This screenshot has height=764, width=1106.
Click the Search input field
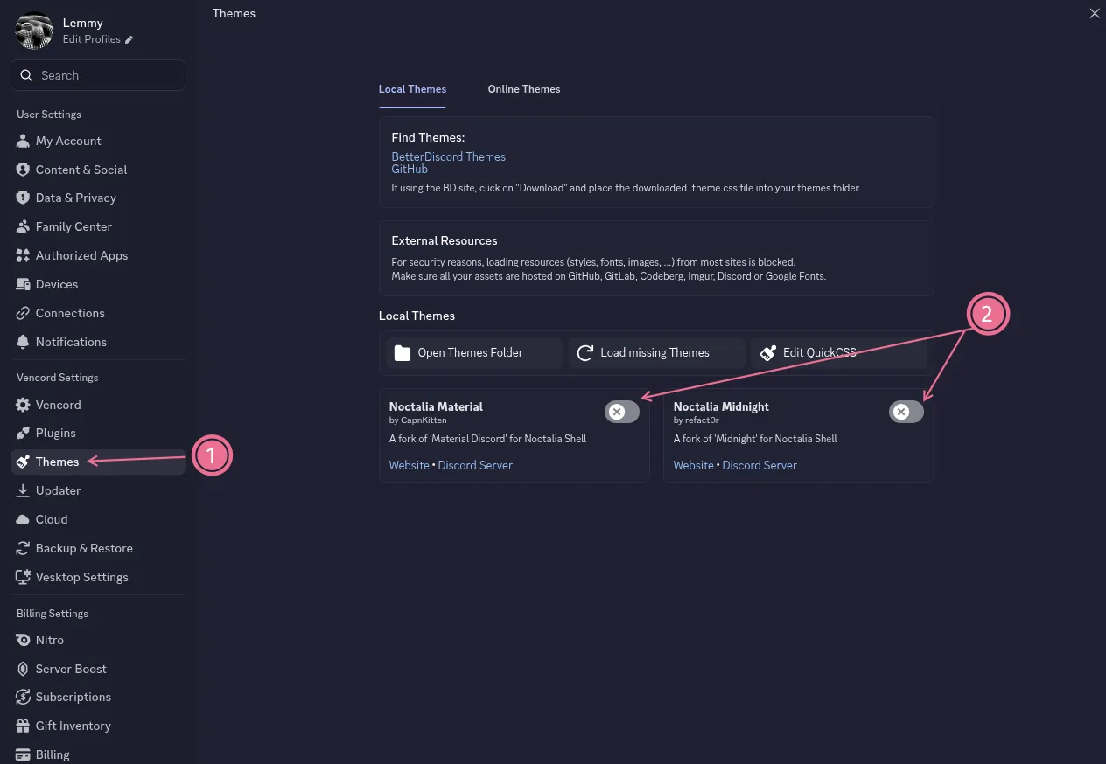tap(96, 75)
